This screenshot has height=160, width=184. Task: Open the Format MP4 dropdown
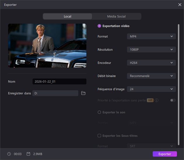coord(151,36)
